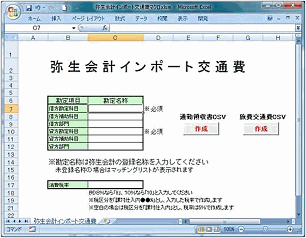Viewport: 306px width, 238px height.
Task: Save the workbook with the floppy icon
Action: click(29, 8)
